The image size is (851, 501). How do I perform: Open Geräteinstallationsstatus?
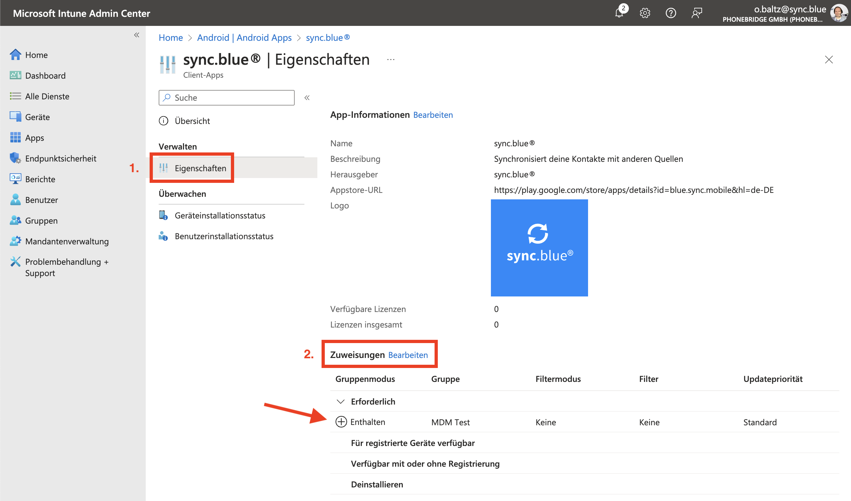(220, 216)
